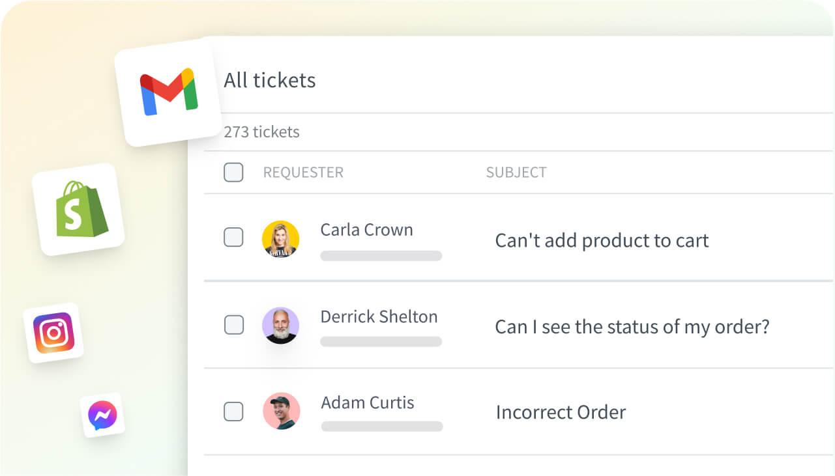Click the 'All tickets' view title
This screenshot has height=476, width=835.
269,80
